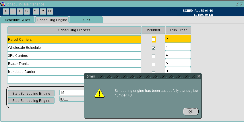
Task: Uncheck Included for Wholesale Schedule
Action: [x=154, y=48]
